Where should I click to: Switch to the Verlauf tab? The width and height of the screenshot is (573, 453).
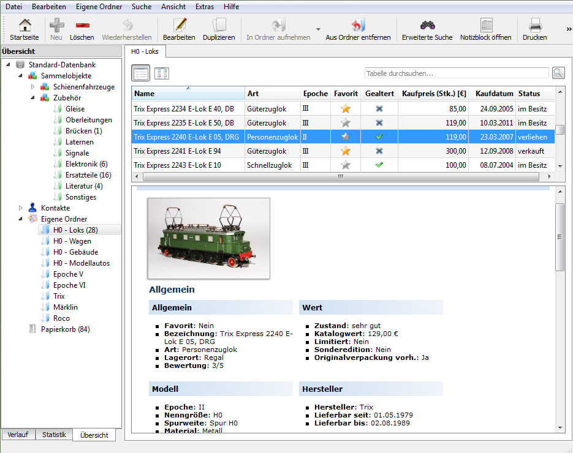click(x=18, y=435)
